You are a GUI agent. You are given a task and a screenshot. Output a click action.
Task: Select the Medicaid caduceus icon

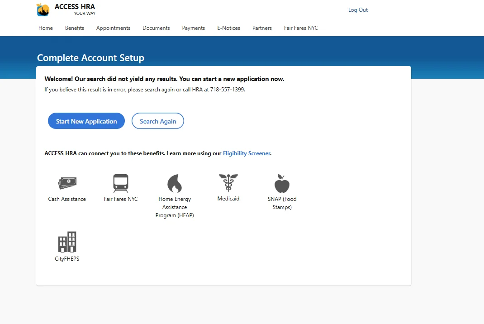pyautogui.click(x=228, y=183)
